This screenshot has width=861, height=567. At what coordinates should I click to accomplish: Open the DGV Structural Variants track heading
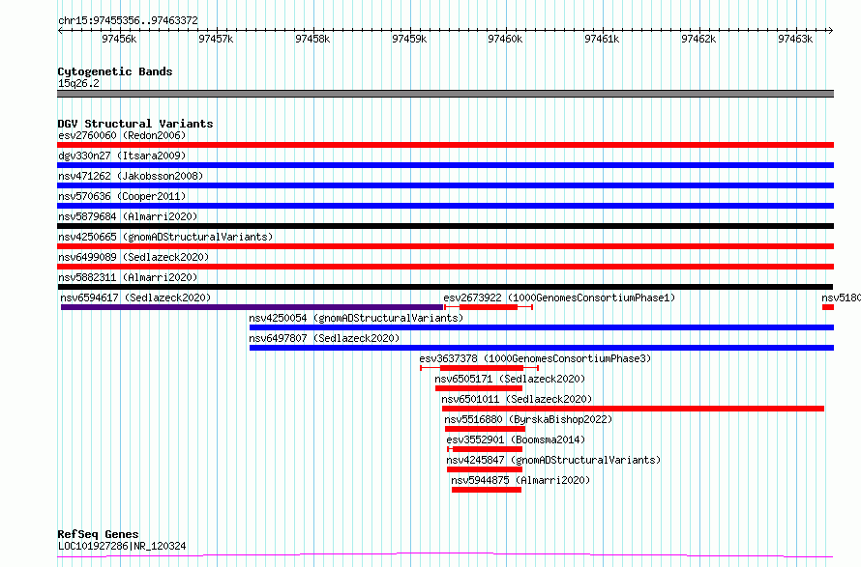click(x=135, y=124)
